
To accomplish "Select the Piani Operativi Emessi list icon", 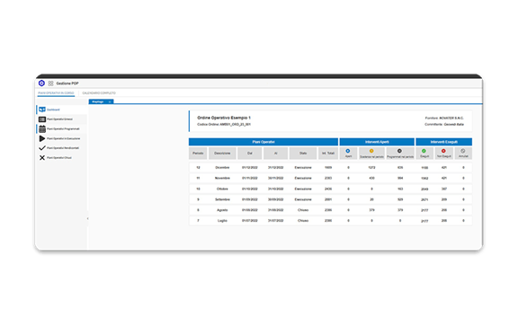I will coord(42,119).
